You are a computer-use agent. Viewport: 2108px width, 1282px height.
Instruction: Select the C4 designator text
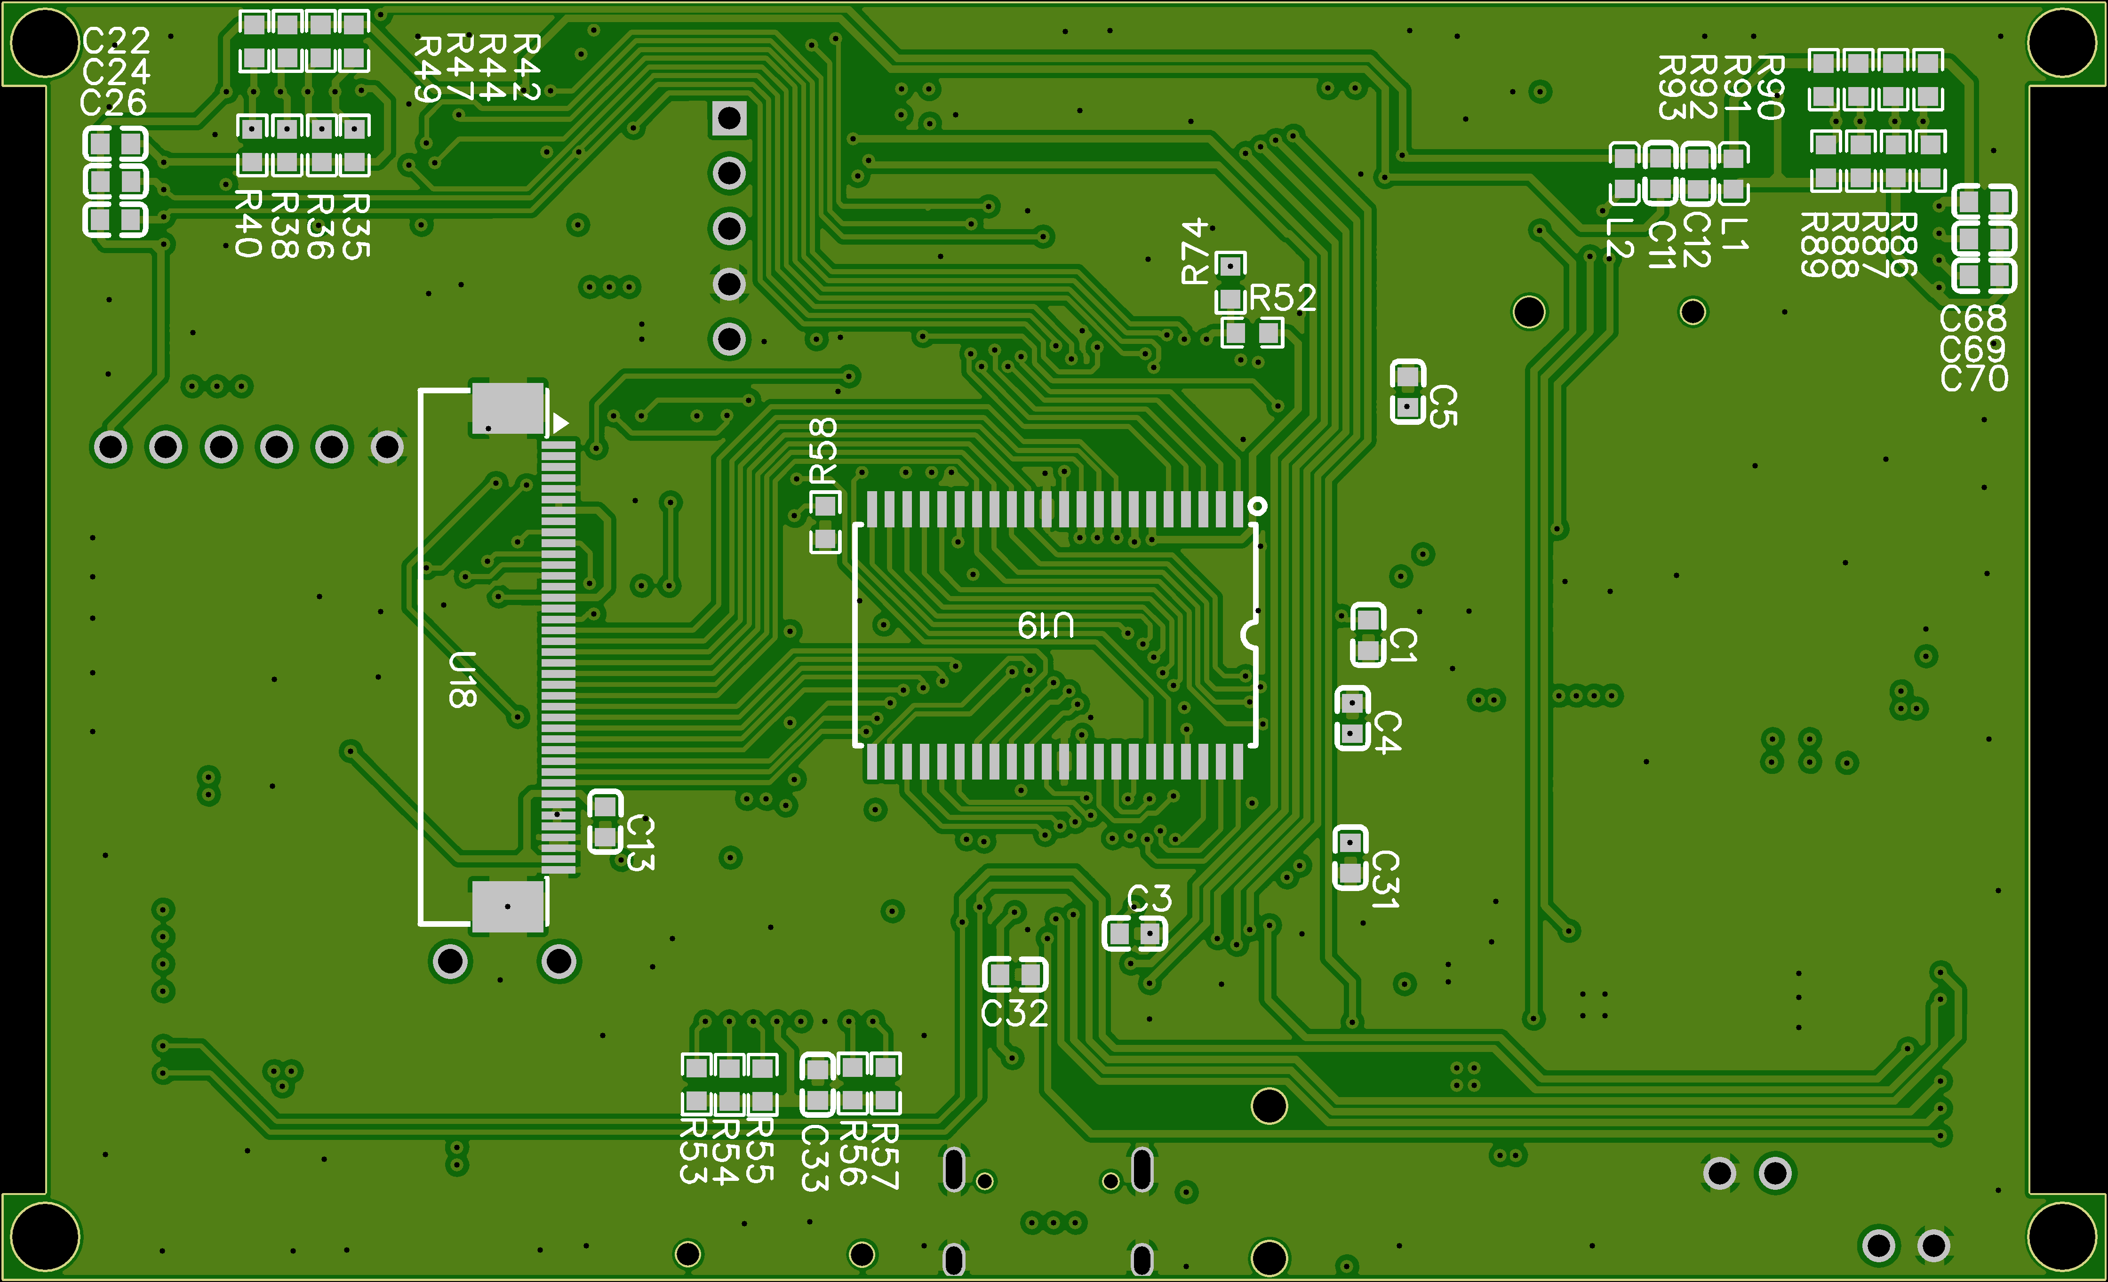(1387, 732)
